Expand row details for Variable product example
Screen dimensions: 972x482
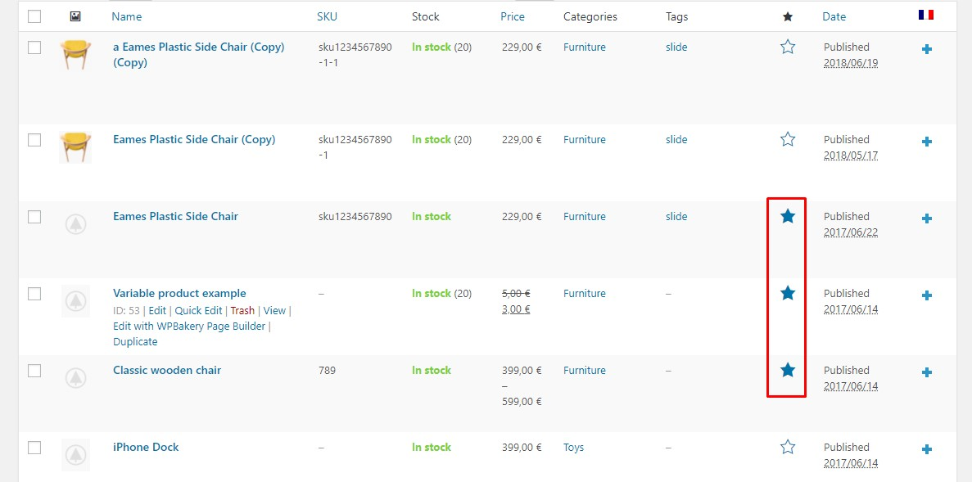[x=926, y=295]
